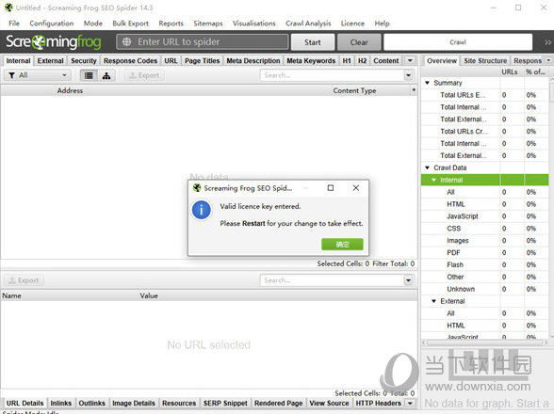Image resolution: width=554 pixels, height=414 pixels.
Task: Open the Overview tab
Action: tap(442, 61)
